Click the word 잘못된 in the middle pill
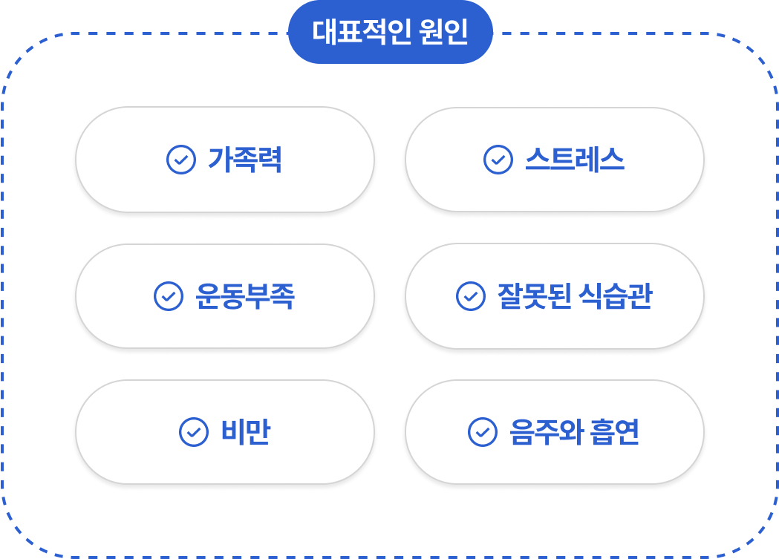Viewport: 779px width, 559px height. (535, 296)
